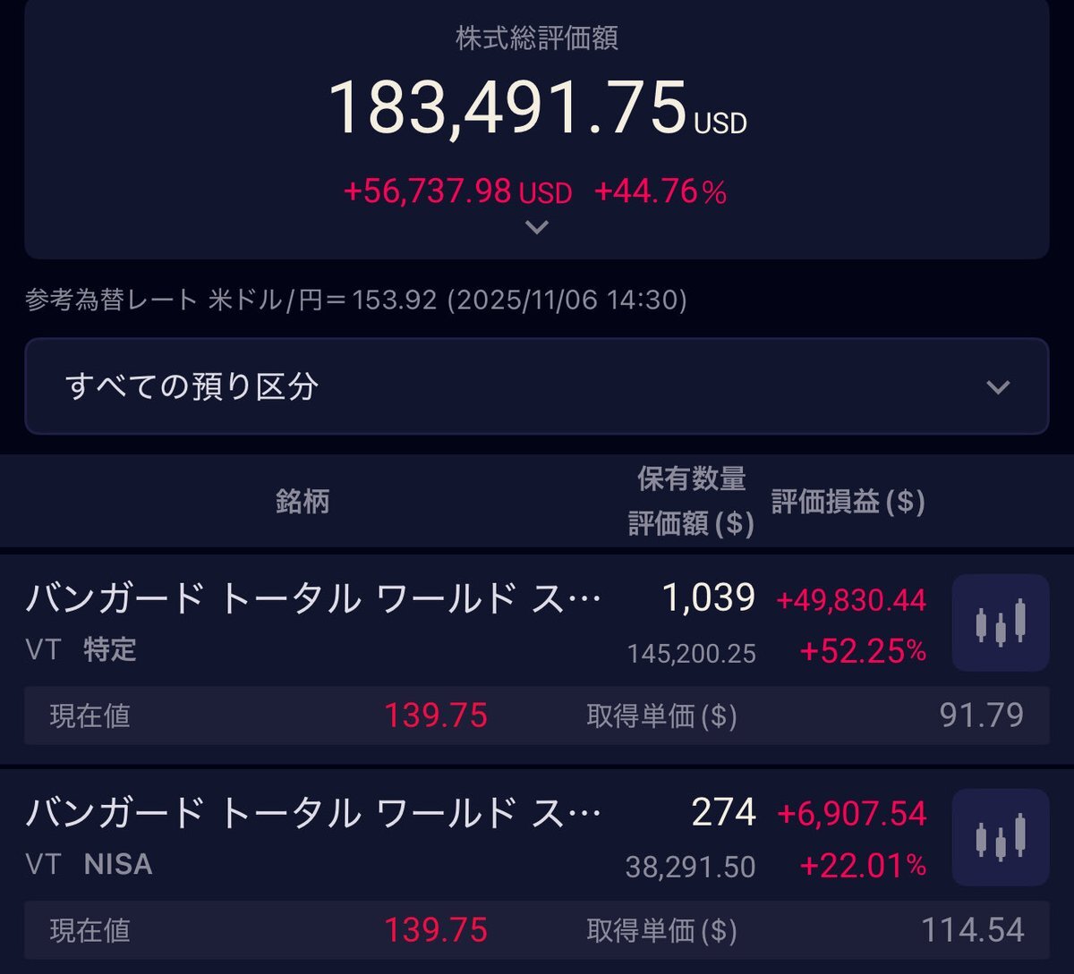Click the 評価損益 ($) column header
The width and height of the screenshot is (1074, 974).
(848, 501)
